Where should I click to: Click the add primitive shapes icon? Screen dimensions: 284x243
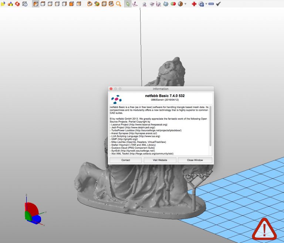point(10,4)
